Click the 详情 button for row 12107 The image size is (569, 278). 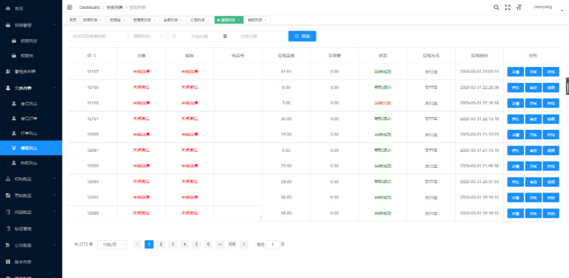pyautogui.click(x=515, y=72)
